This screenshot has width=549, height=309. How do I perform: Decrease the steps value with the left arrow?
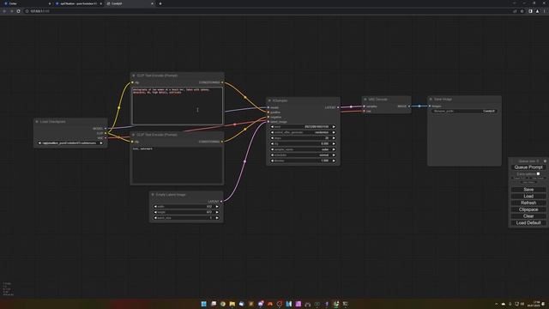(273, 138)
